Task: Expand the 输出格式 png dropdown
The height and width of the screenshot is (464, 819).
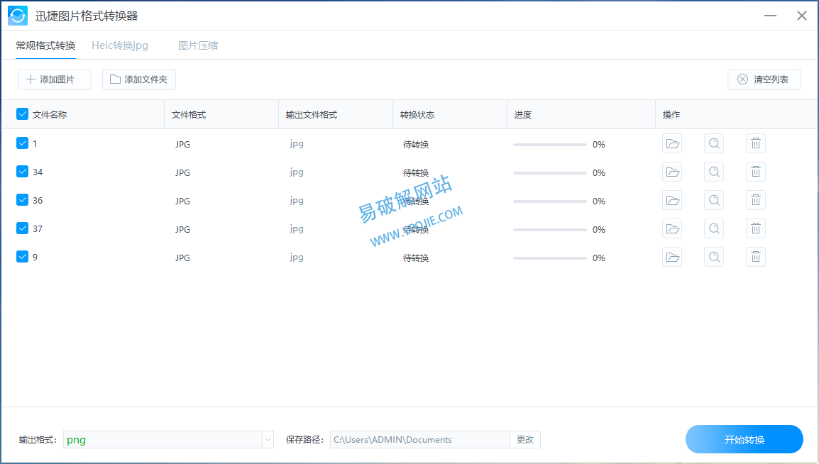Action: [268, 439]
